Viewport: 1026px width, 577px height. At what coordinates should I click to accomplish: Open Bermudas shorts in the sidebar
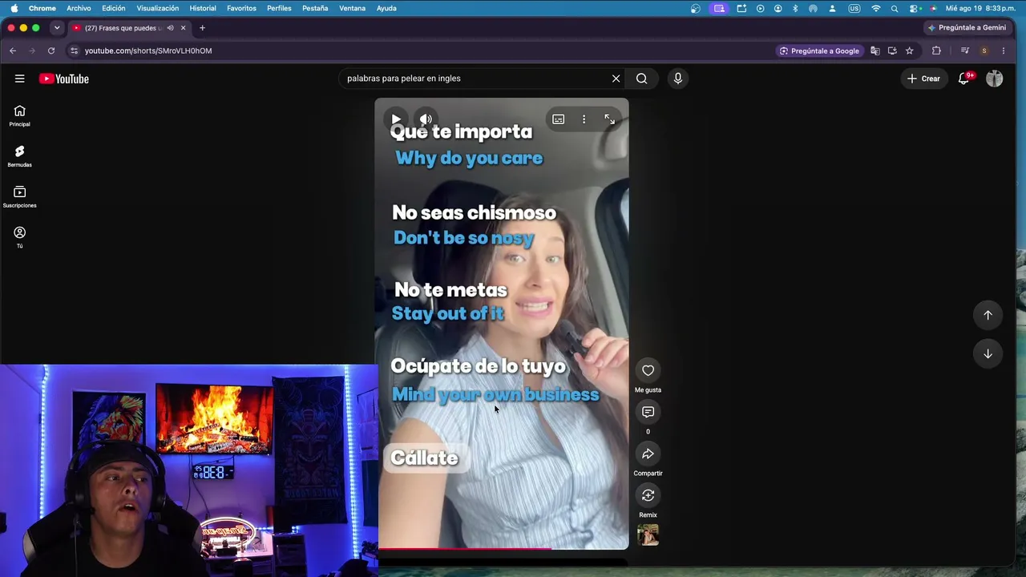coord(19,156)
